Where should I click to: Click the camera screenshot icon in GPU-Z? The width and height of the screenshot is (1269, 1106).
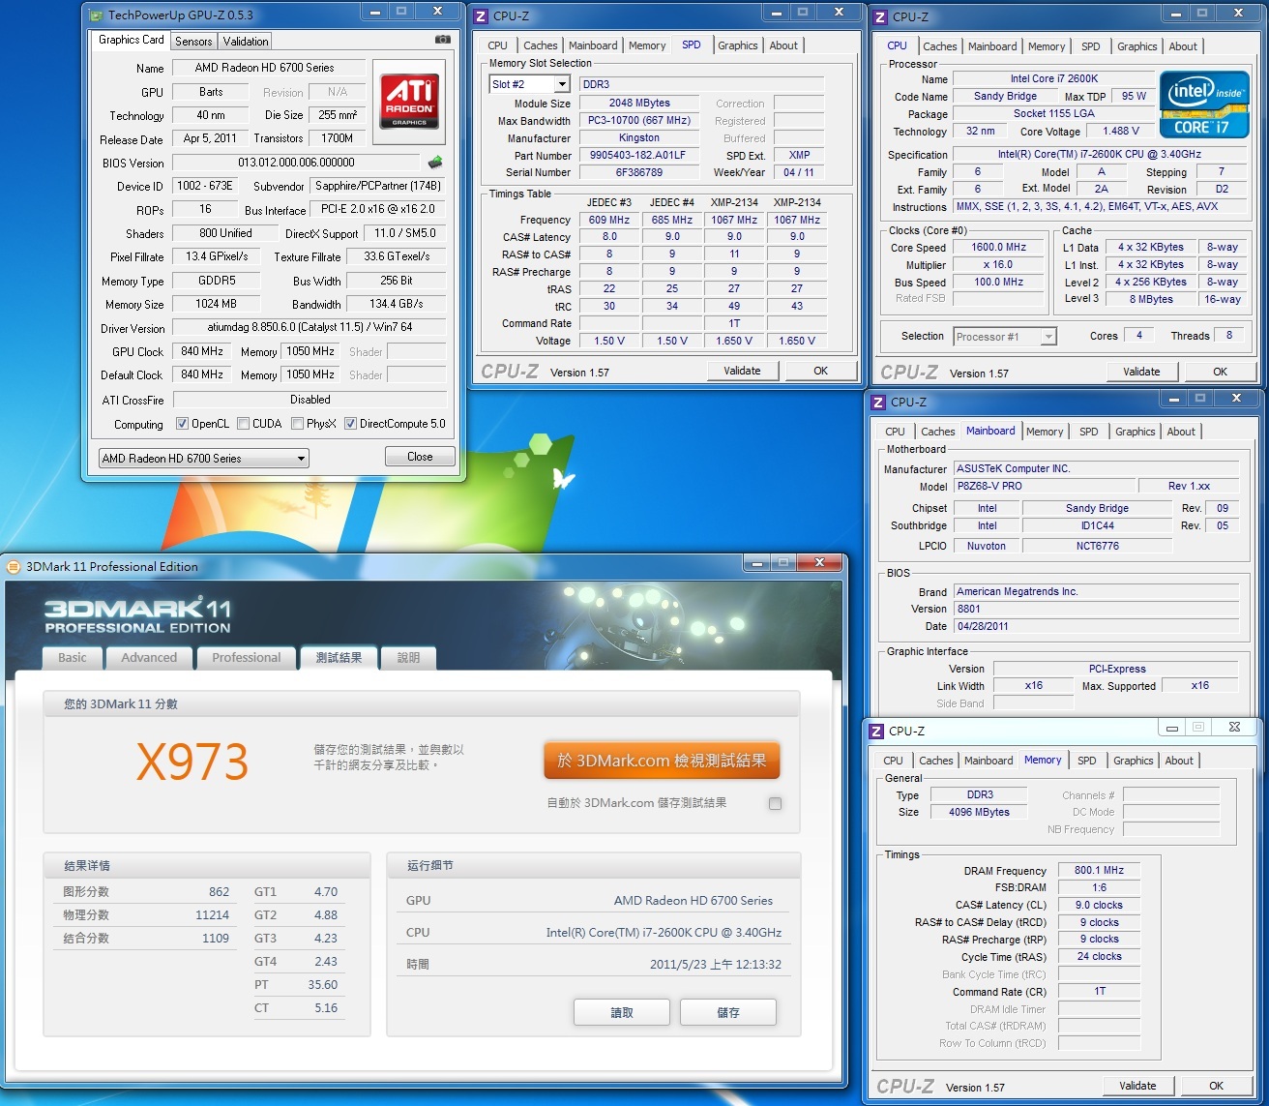(x=442, y=40)
